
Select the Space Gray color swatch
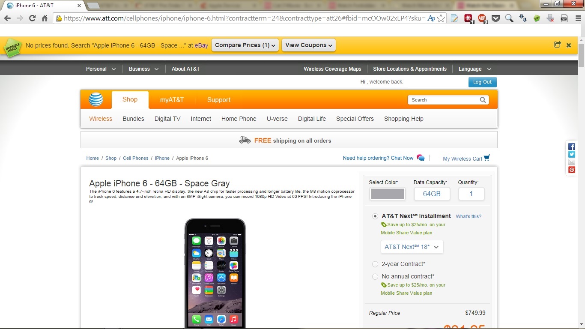pyautogui.click(x=387, y=194)
